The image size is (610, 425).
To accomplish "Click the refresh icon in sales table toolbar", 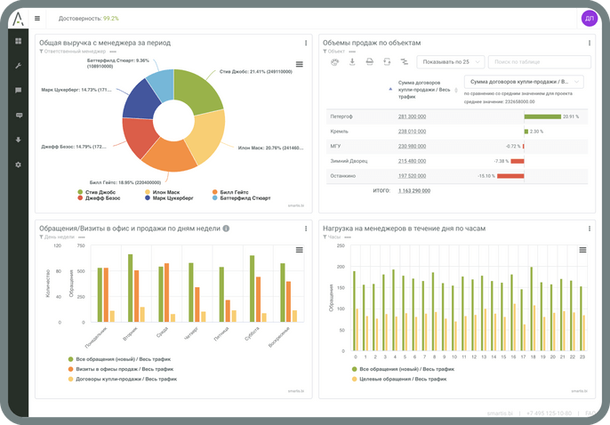I will click(x=387, y=62).
